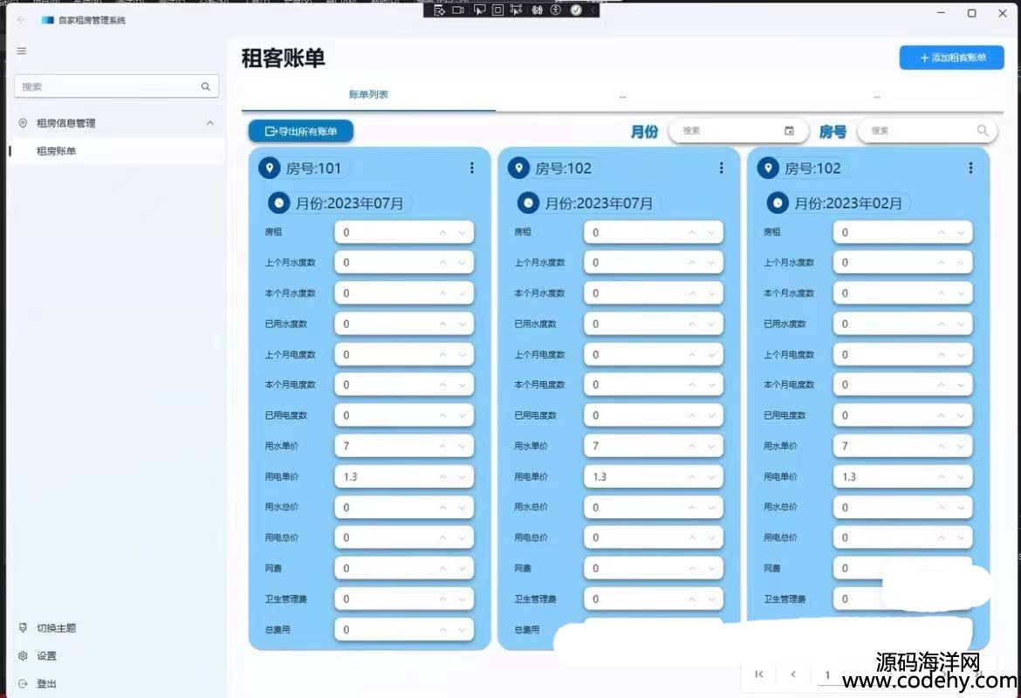Viewport: 1021px width, 698px height.
Task: Open the hamburger navigation menu
Action: tap(22, 51)
